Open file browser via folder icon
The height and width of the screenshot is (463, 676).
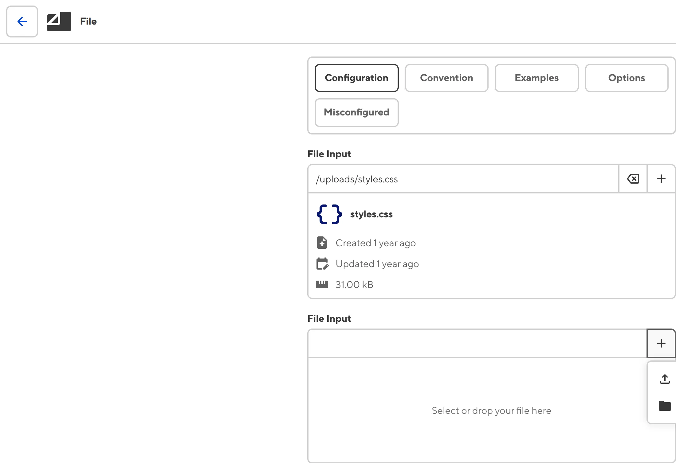click(665, 406)
